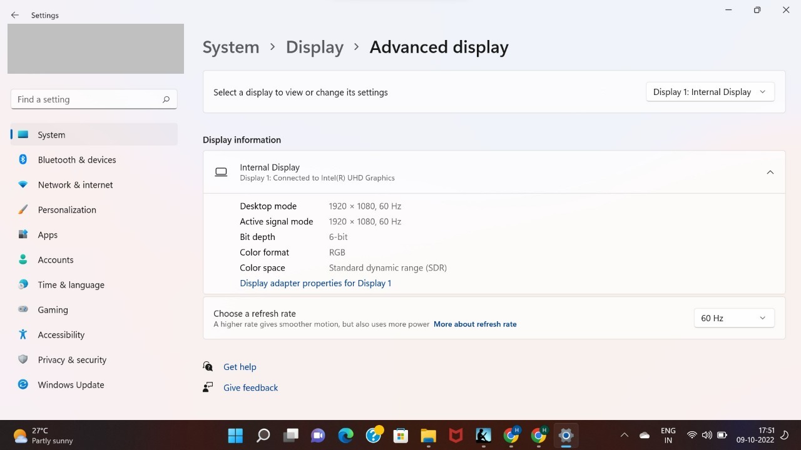Open the display selection dropdown
801x450 pixels.
[x=710, y=91]
